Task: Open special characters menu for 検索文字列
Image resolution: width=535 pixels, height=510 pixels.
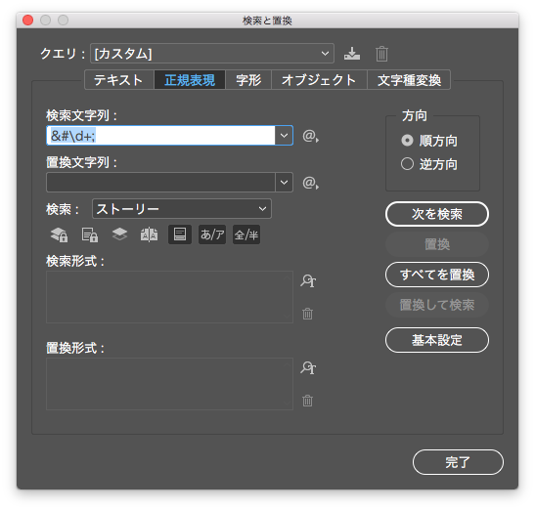Action: (x=310, y=136)
